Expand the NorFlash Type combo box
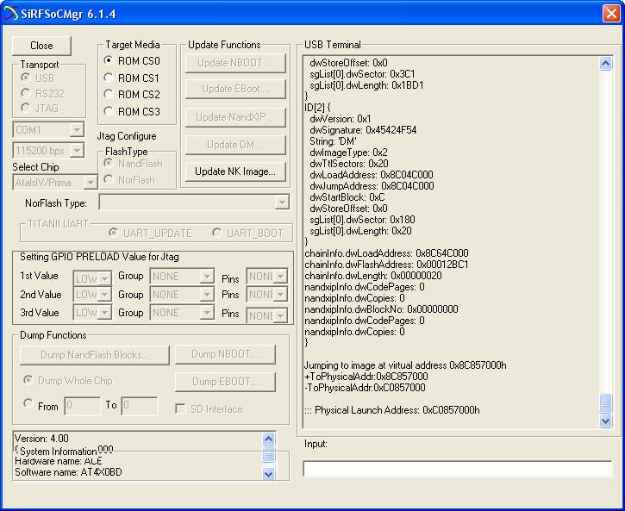This screenshot has width=625, height=511. (282, 203)
